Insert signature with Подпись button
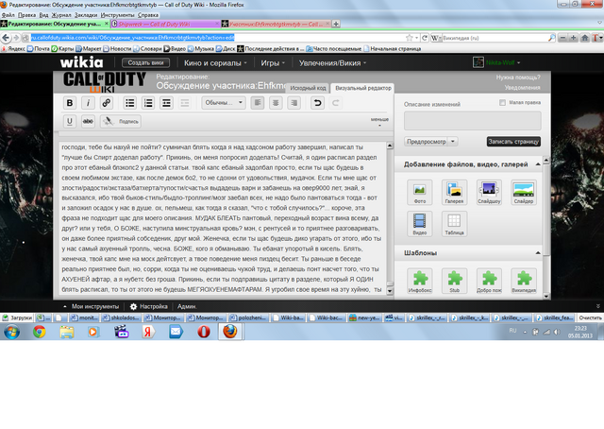The image size is (604, 429). (121, 122)
